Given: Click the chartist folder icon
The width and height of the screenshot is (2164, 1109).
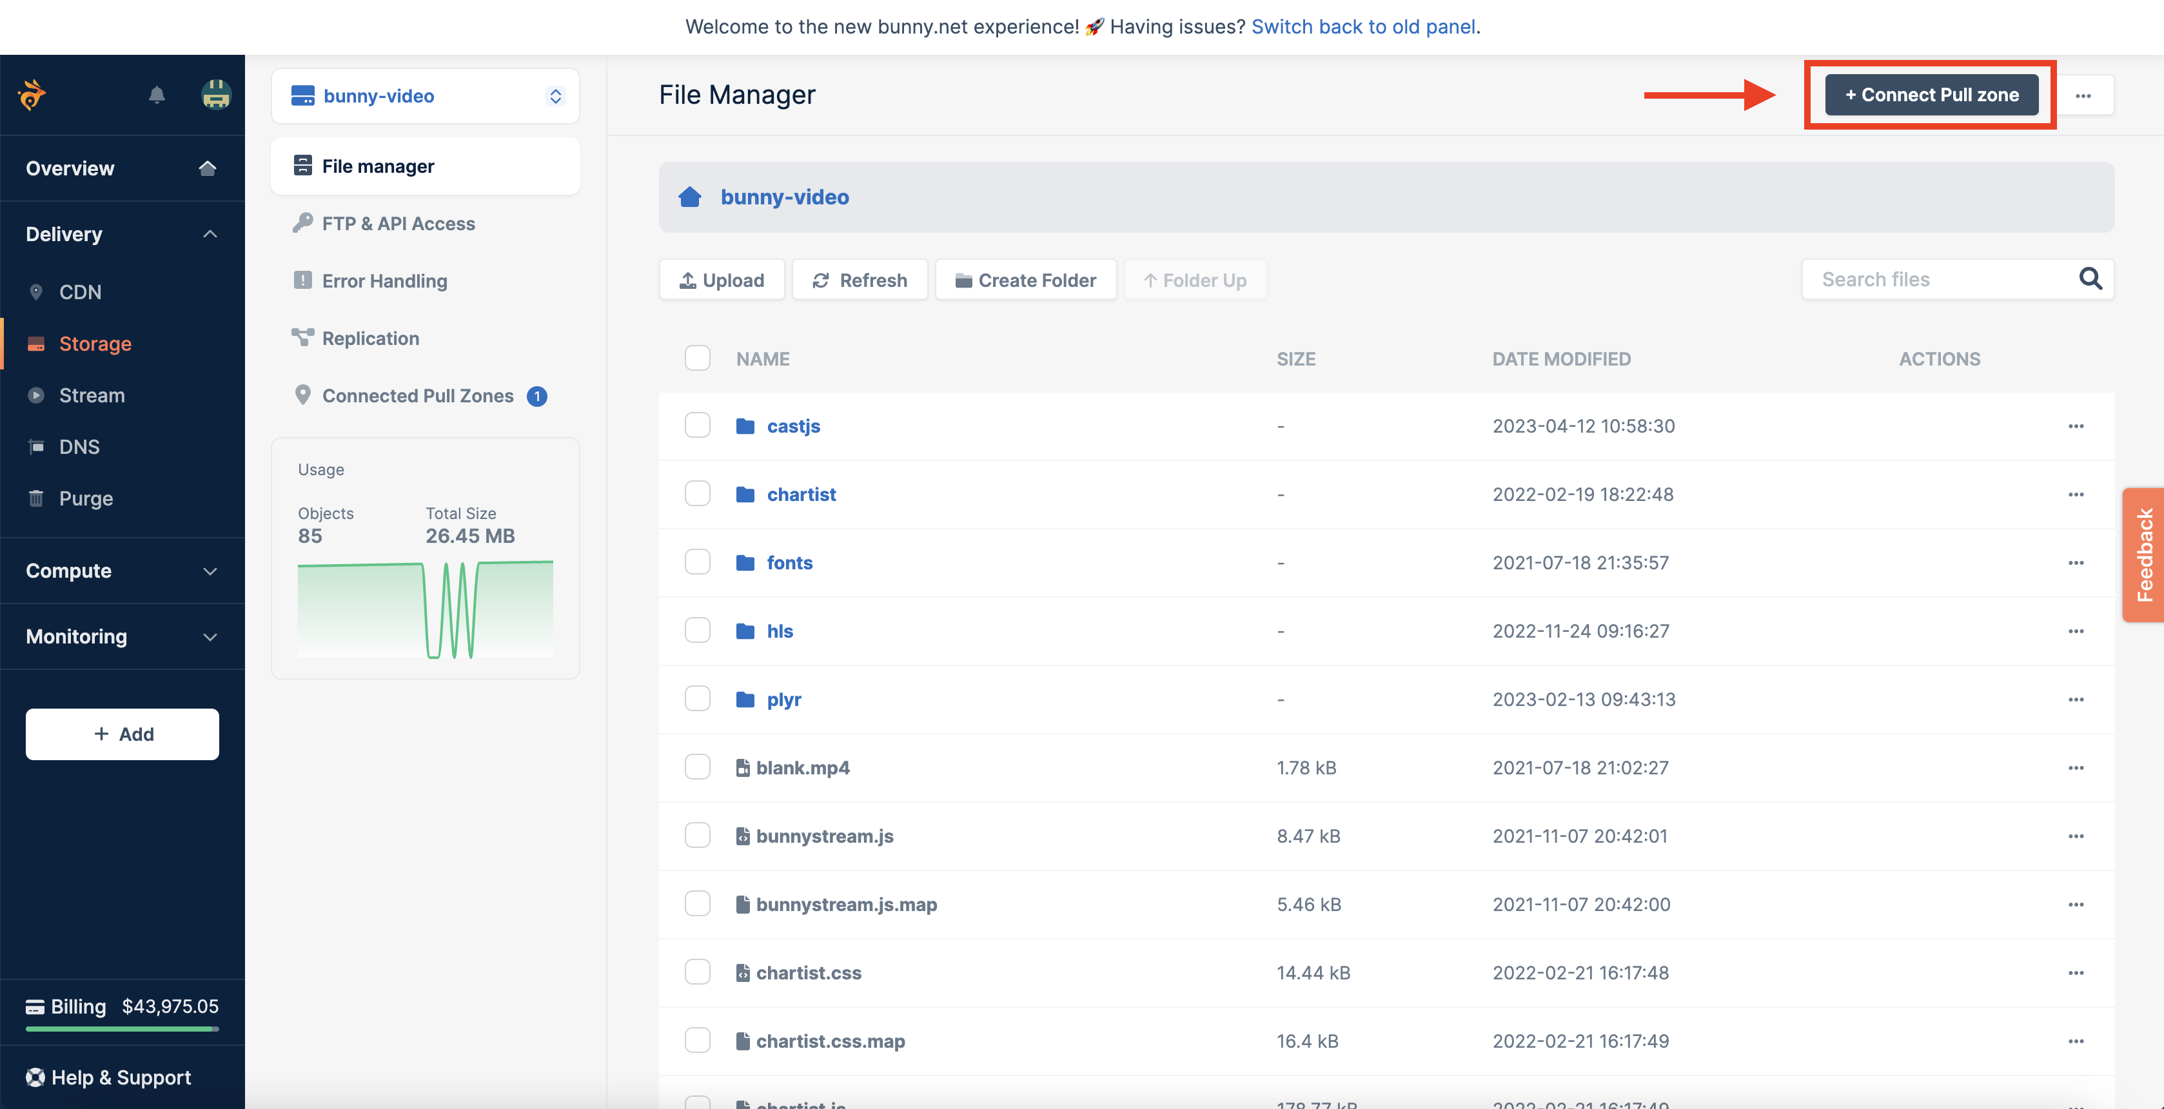Looking at the screenshot, I should 745,494.
